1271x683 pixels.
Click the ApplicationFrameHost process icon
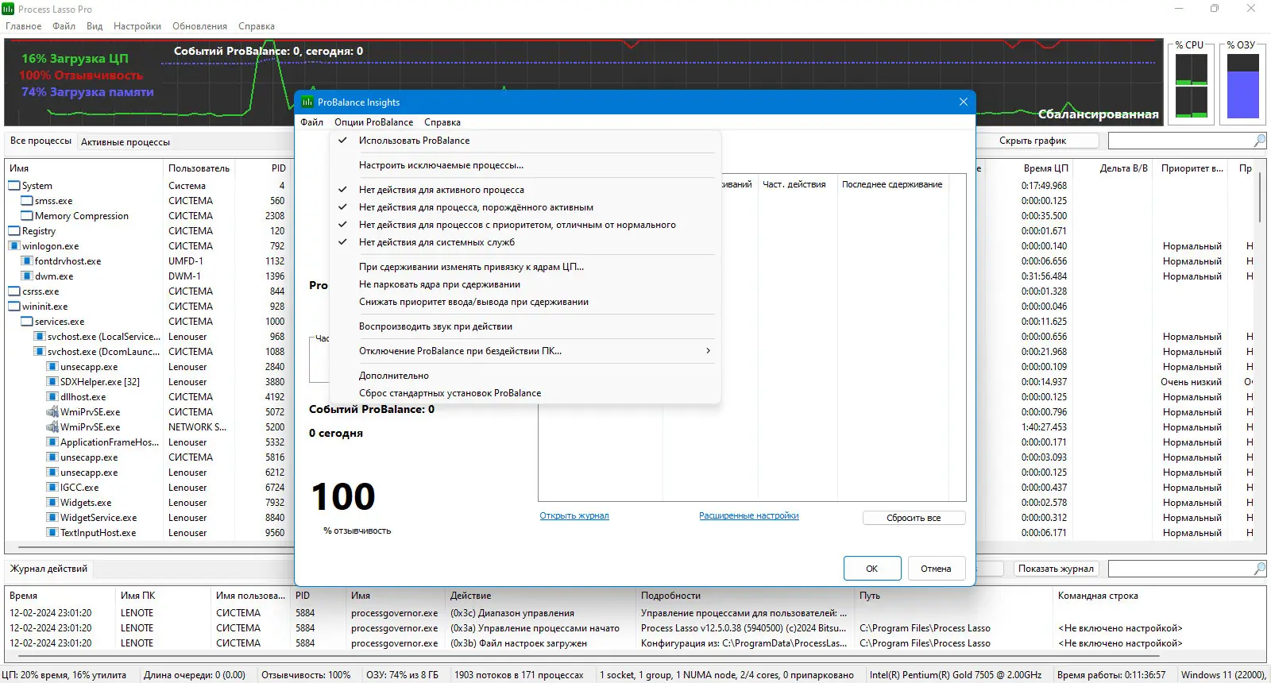click(52, 442)
